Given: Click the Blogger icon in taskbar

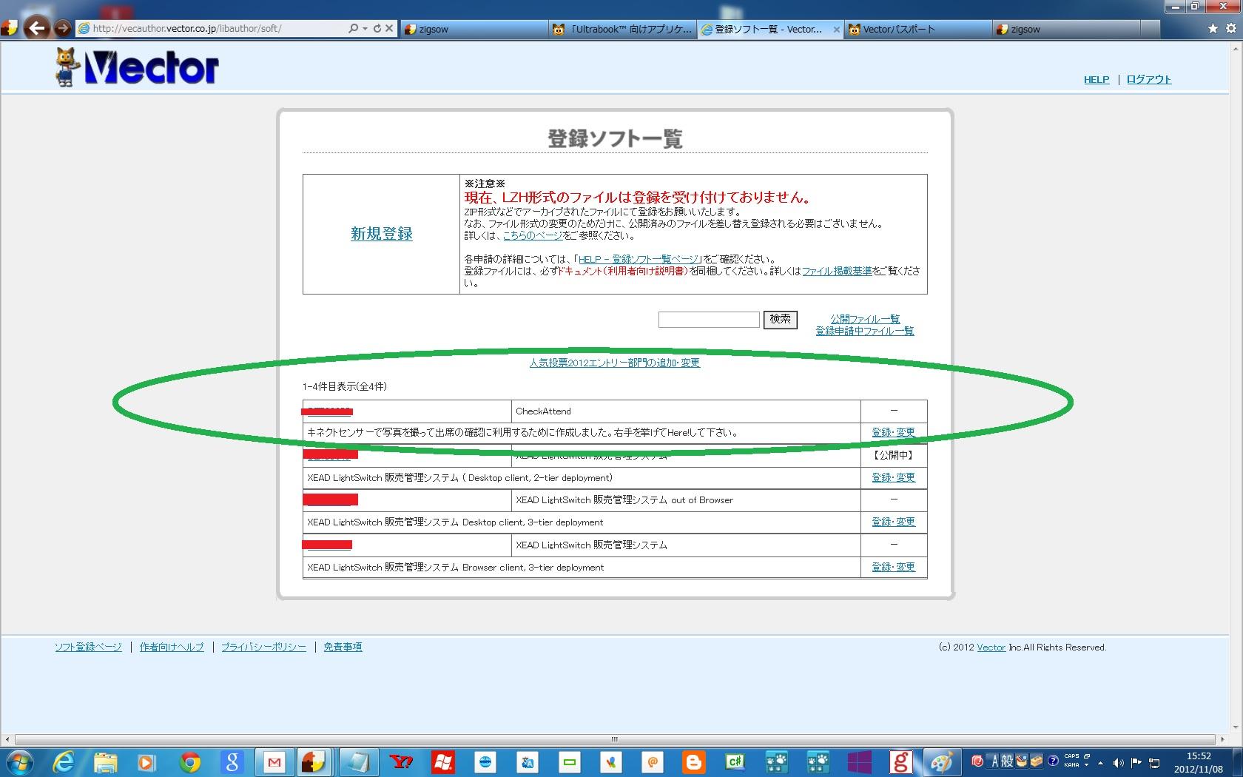Looking at the screenshot, I should pyautogui.click(x=694, y=761).
